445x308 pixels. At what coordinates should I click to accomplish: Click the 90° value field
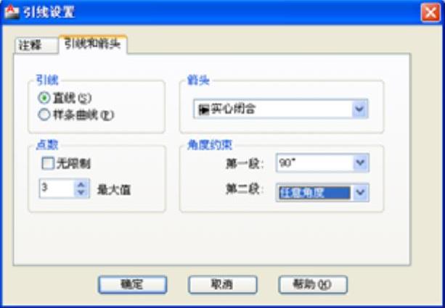point(314,163)
